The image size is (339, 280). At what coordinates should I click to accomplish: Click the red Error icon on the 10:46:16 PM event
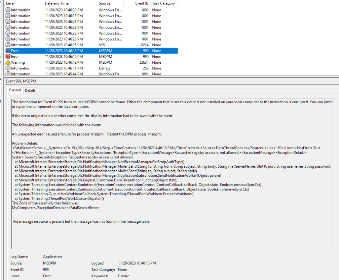click(x=7, y=56)
